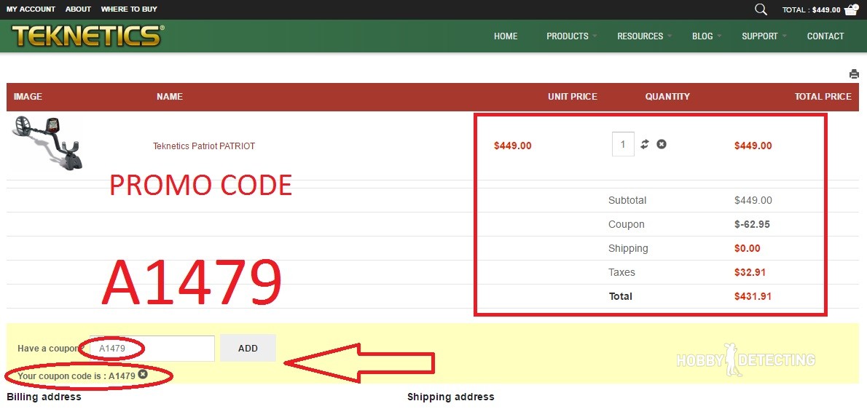Viewport: 867px width, 409px height.
Task: Open the Support menu
Action: click(760, 36)
